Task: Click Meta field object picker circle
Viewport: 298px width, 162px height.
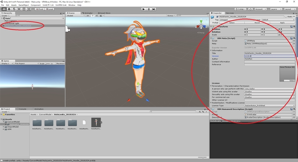Action: tap(294, 44)
